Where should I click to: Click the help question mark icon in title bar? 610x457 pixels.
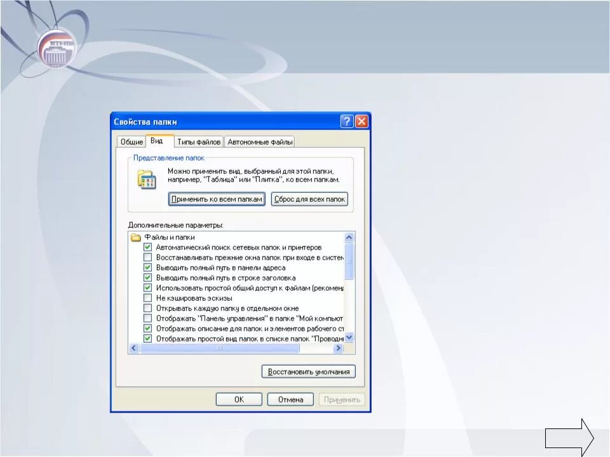click(x=347, y=121)
